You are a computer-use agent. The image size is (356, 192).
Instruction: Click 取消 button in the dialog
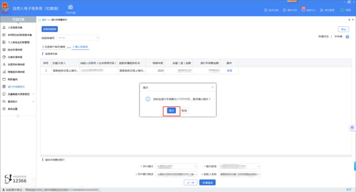coord(184,111)
